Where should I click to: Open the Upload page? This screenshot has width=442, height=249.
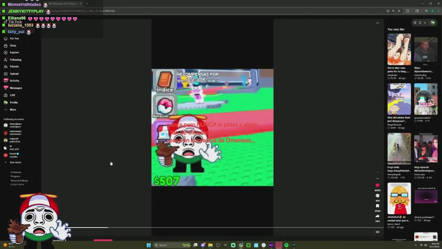click(x=11, y=74)
